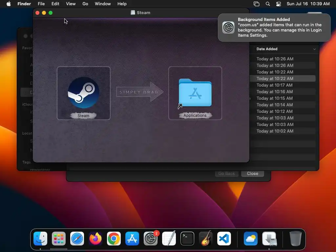Viewport: 336px width, 252px height.
Task: Open Spotlight search in menu bar
Action: pyautogui.click(x=268, y=4)
